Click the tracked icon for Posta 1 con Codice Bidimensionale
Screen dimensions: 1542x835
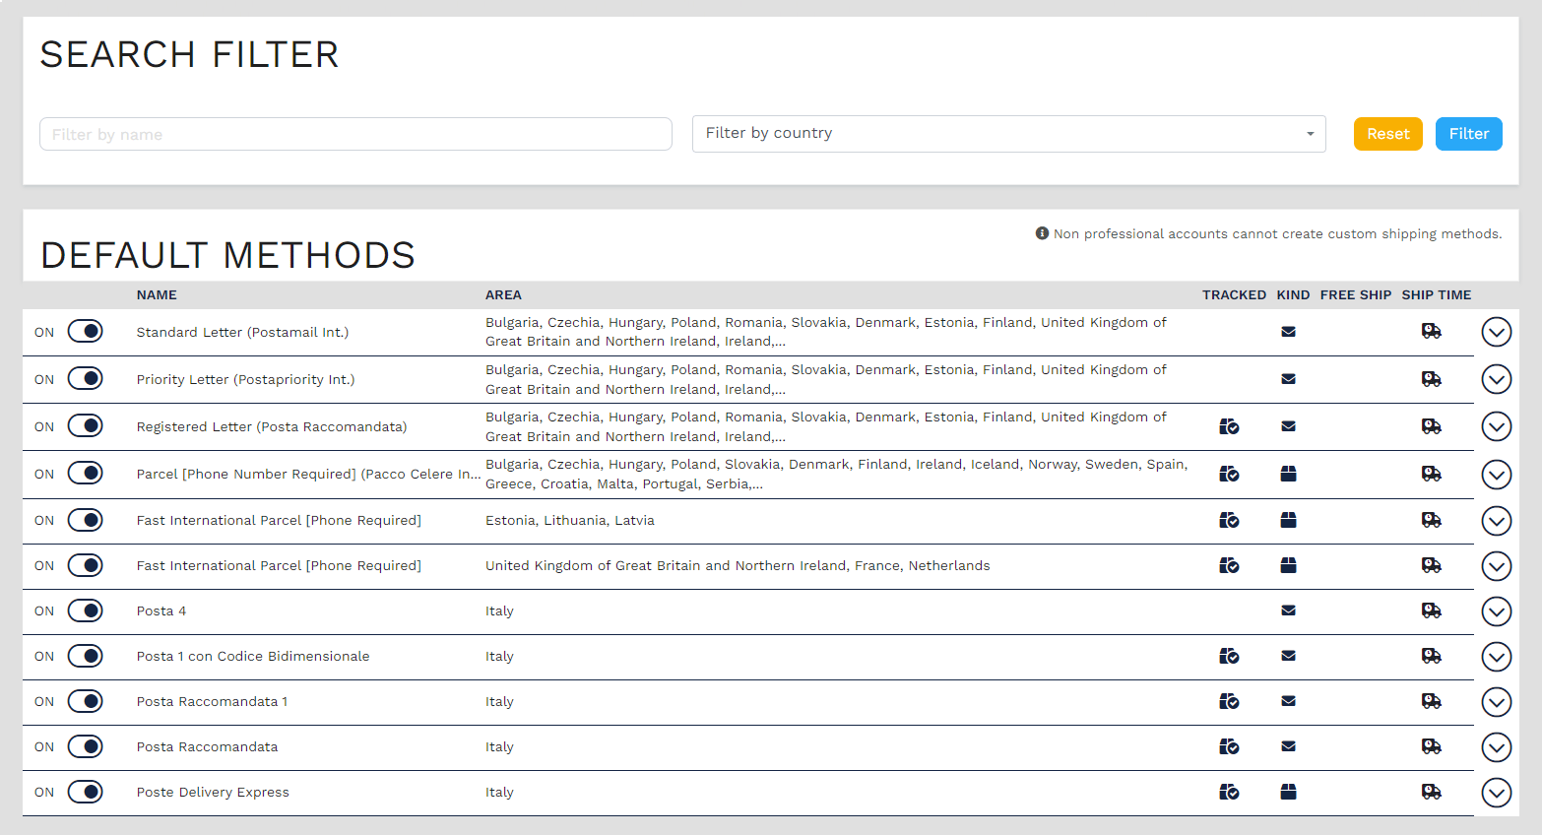(1229, 656)
